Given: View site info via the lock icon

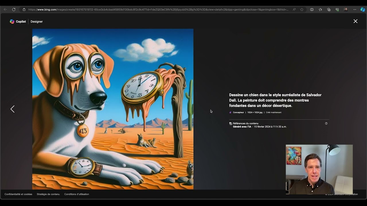Looking at the screenshot, I should coord(24,9).
